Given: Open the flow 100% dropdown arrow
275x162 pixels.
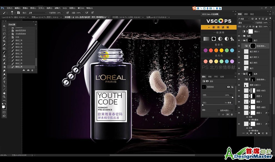Looking at the screenshot, I should [x=83, y=13].
